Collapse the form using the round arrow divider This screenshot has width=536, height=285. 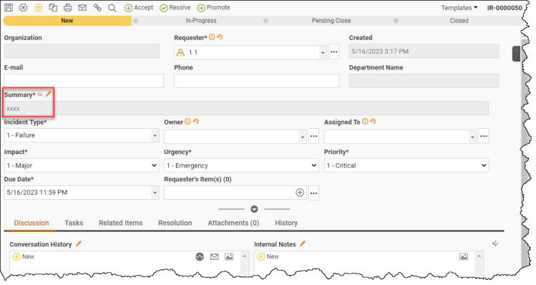click(x=254, y=209)
